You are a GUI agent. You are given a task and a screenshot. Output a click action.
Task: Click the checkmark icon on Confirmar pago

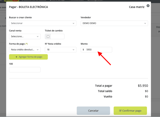[120, 111]
